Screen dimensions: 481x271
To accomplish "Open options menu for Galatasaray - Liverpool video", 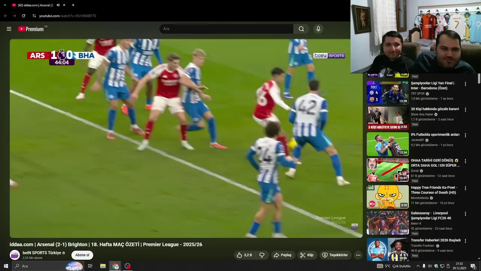I will tap(465, 214).
